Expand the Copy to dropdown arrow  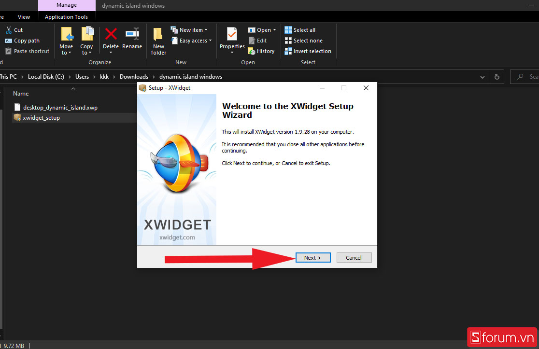90,53
